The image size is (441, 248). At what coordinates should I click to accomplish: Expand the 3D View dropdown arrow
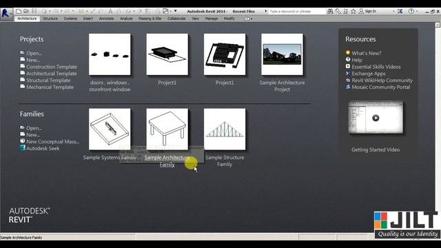tap(134, 11)
